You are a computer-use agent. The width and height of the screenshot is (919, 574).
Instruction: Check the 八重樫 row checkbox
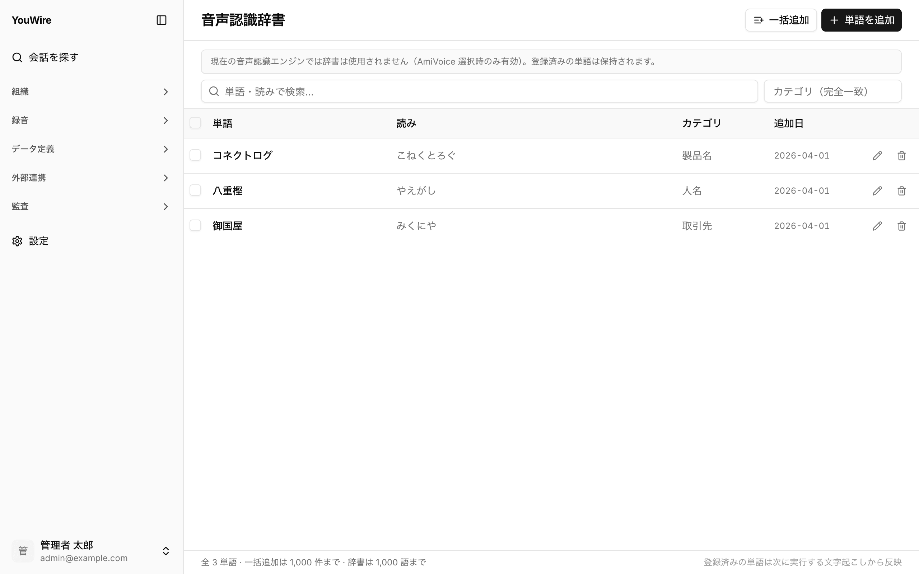click(195, 190)
